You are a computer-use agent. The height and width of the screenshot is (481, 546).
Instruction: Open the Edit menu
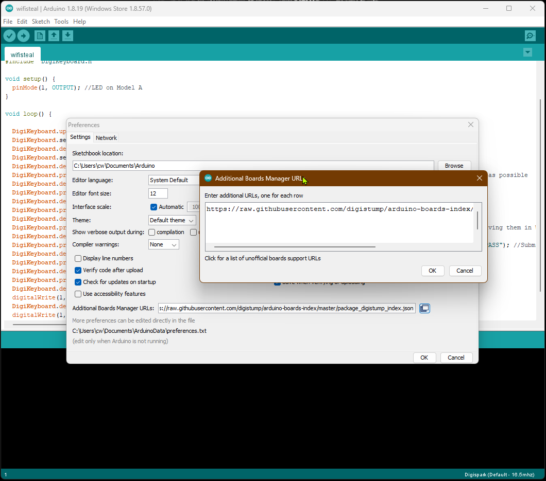[x=22, y=22]
